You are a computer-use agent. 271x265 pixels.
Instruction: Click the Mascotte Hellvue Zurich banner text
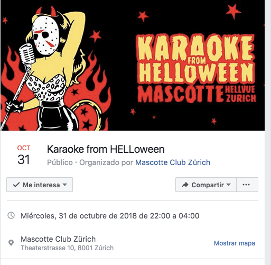197,94
